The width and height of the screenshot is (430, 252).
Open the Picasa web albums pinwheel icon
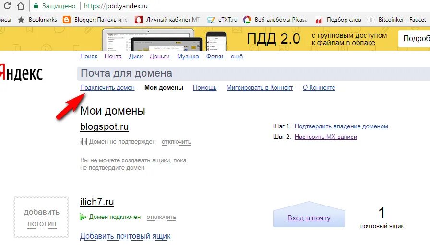pyautogui.click(x=247, y=20)
